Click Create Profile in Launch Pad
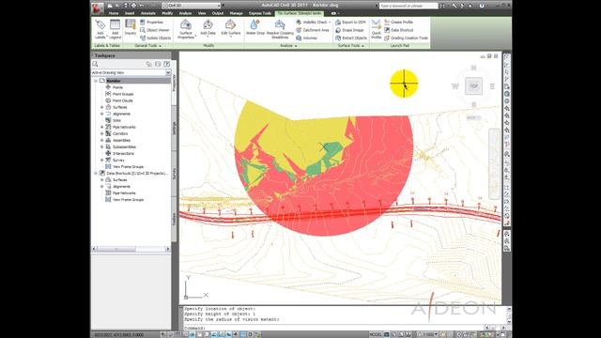 (398, 23)
